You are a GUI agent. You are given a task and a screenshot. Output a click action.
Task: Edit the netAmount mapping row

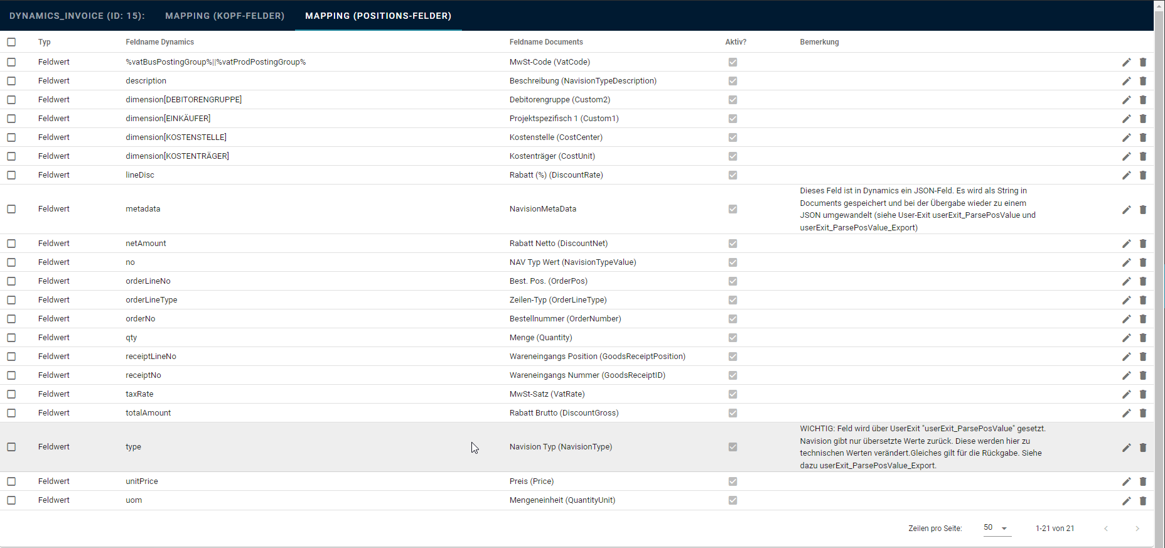coord(1127,244)
